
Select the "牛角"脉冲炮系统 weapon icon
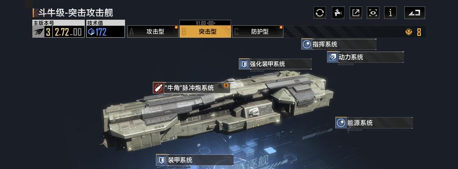[158, 88]
